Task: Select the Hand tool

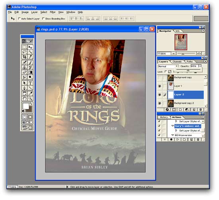Action: (x=24, y=99)
